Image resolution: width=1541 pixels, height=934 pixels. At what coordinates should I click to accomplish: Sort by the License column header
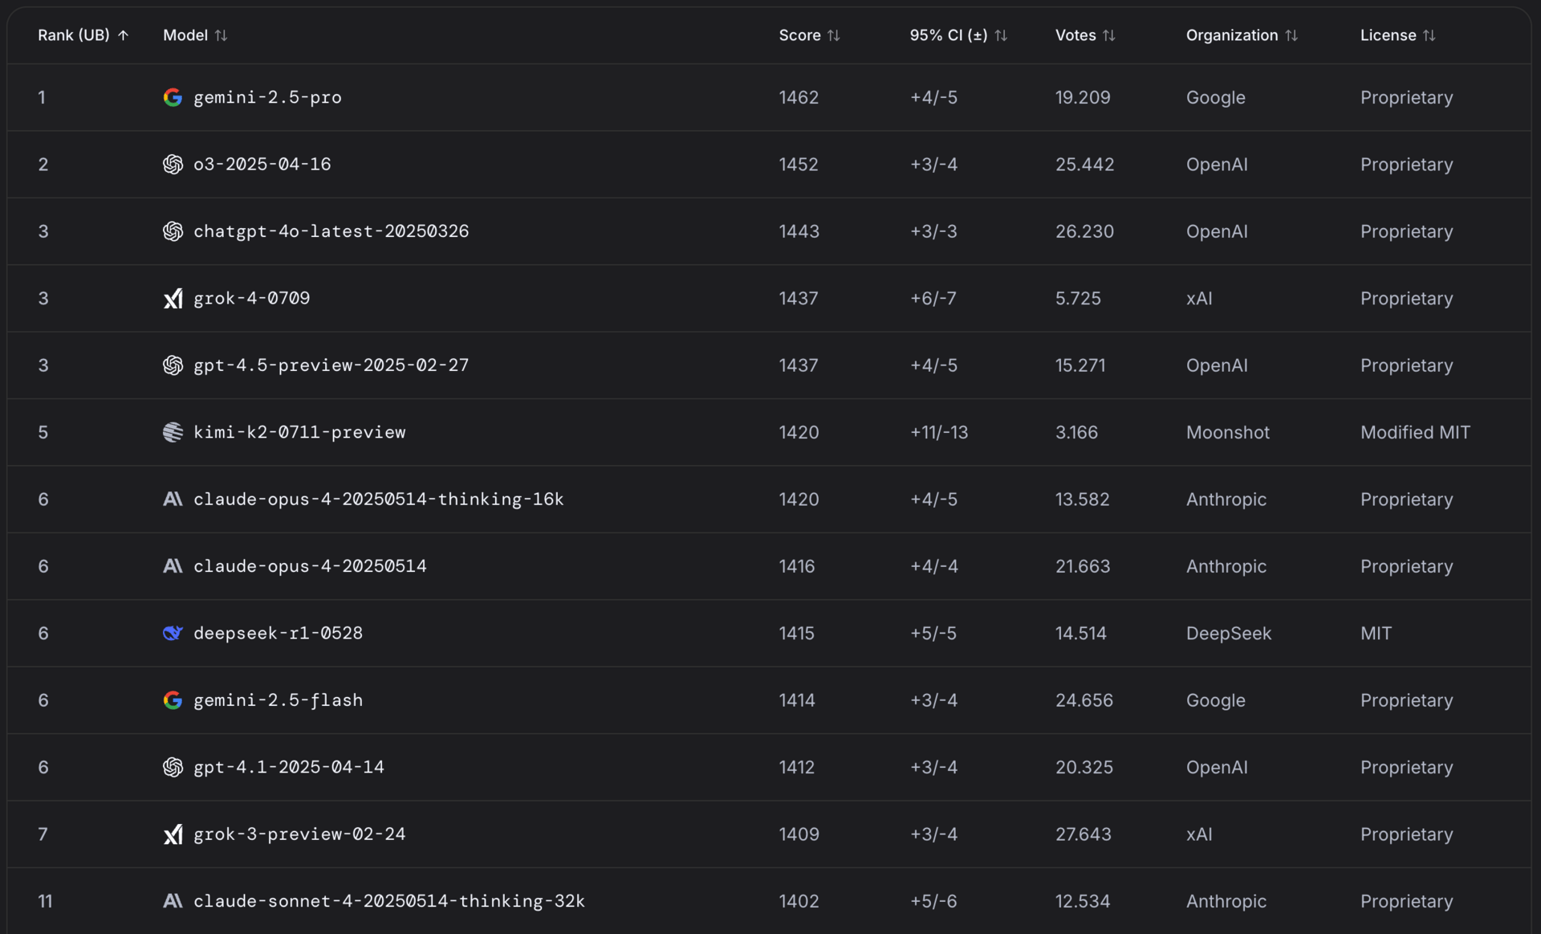pyautogui.click(x=1397, y=35)
